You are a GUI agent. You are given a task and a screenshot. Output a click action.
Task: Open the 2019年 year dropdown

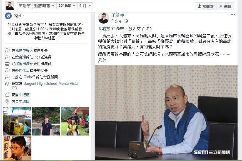click(67, 6)
